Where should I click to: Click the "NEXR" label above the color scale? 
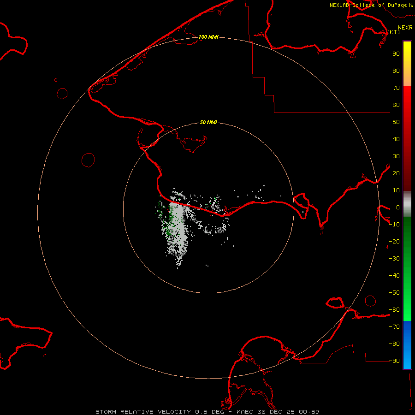[405, 28]
